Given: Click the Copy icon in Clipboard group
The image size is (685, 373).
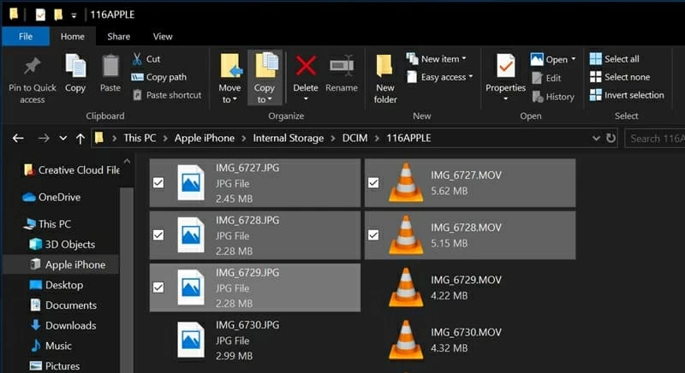Looking at the screenshot, I should click(x=75, y=67).
